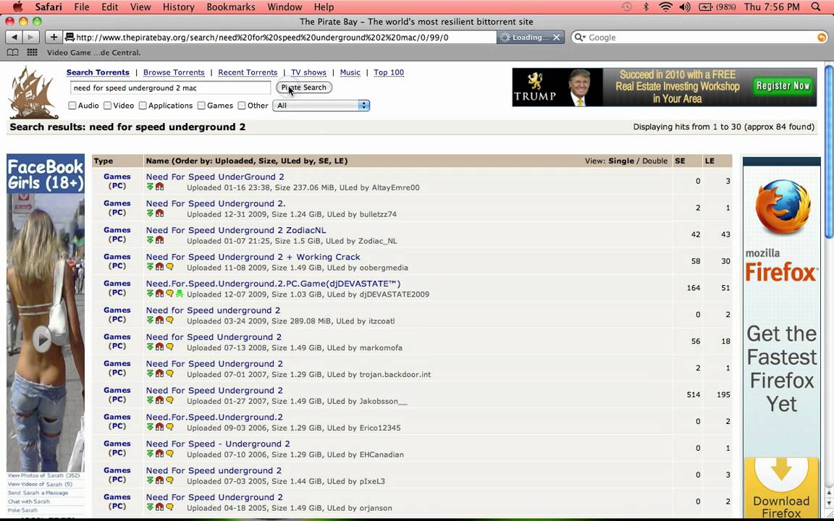Open the All category dropdown
Screen dimensions: 834x521
tap(321, 105)
